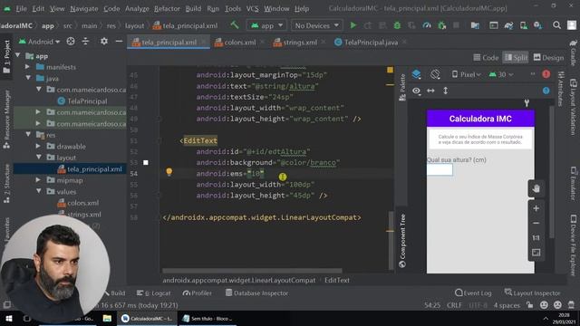The height and width of the screenshot is (326, 580).
Task: Select TelaPrincipal class in project tree
Action: tap(82, 101)
